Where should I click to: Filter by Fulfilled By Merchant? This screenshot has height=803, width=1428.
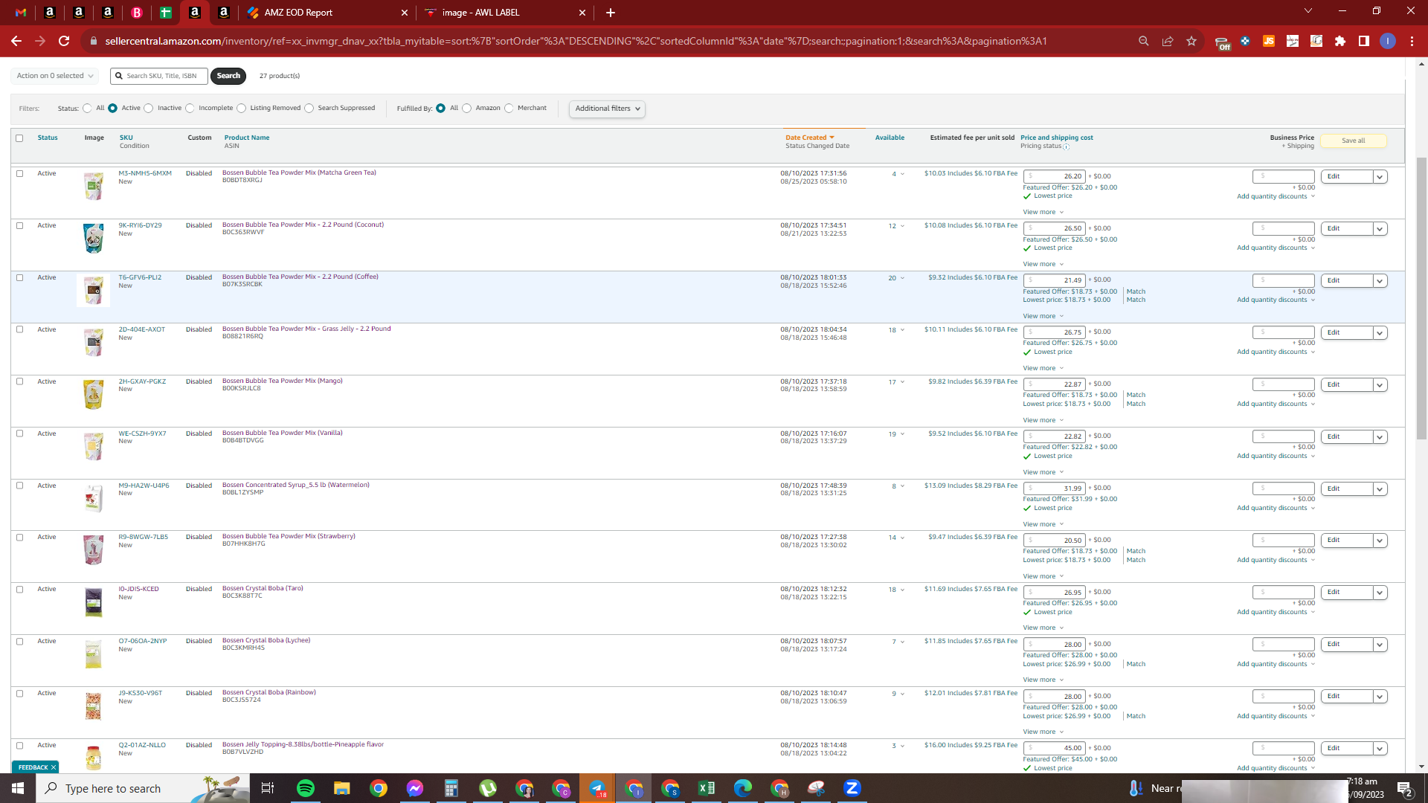(x=509, y=109)
